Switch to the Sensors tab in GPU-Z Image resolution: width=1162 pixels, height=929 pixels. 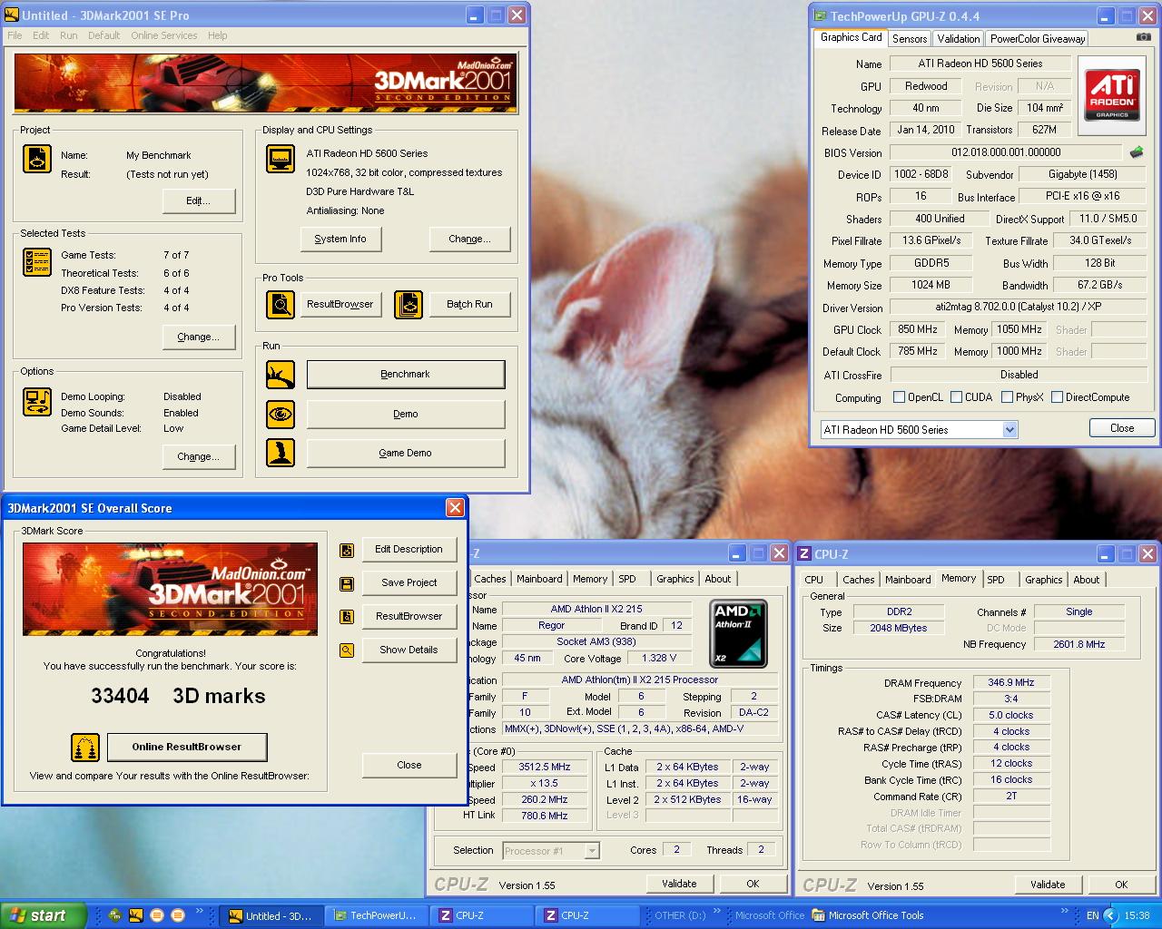coord(910,39)
